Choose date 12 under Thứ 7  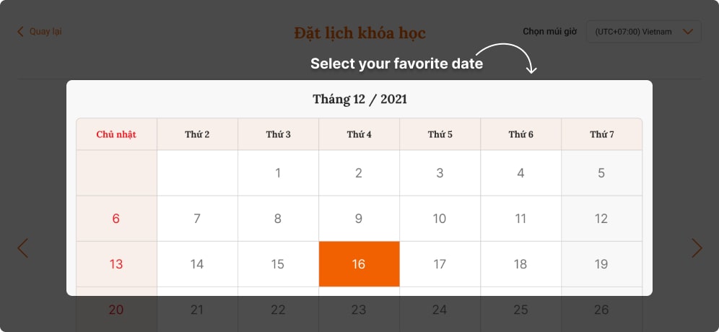pyautogui.click(x=601, y=219)
